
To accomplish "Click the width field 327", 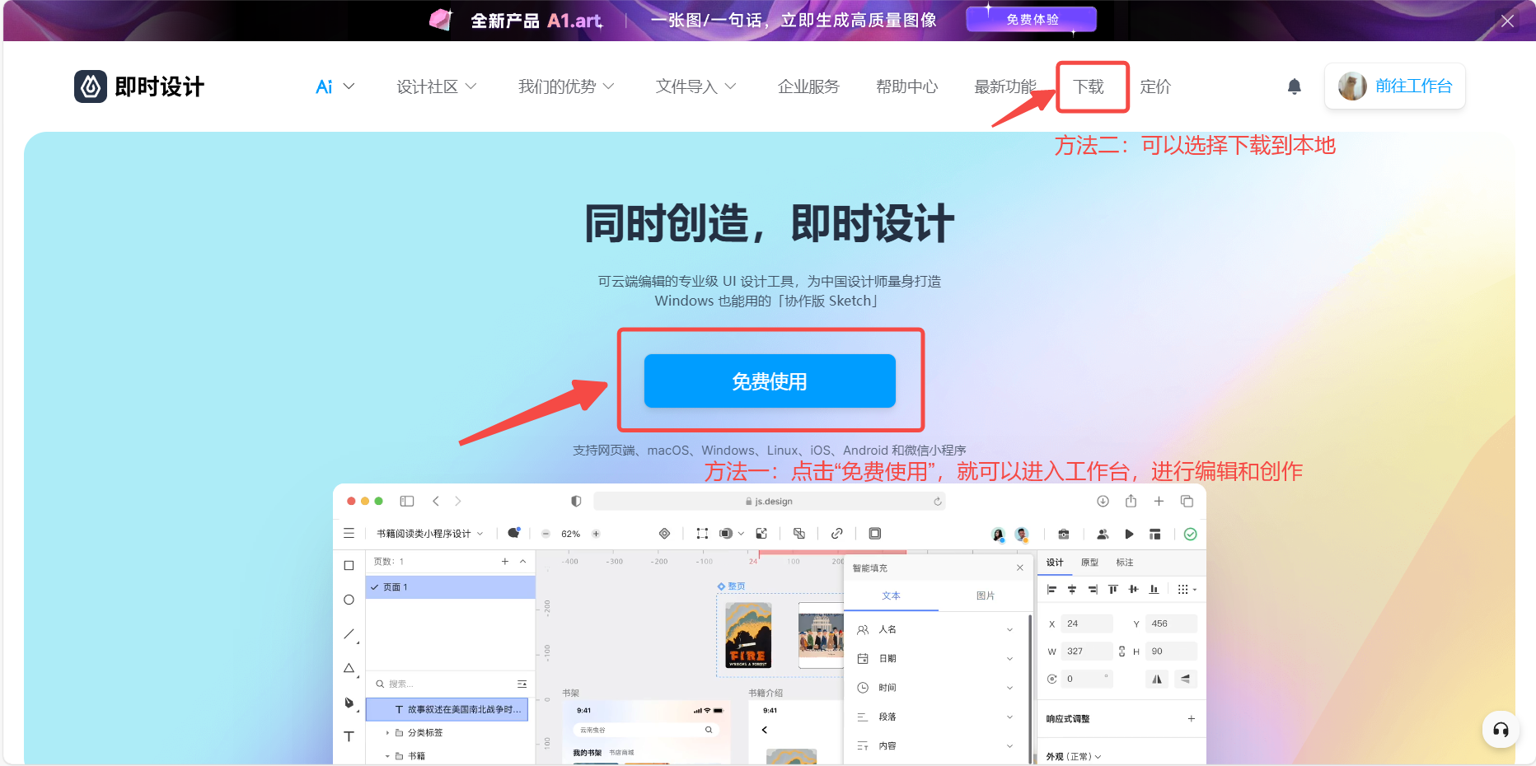I will pos(1086,651).
